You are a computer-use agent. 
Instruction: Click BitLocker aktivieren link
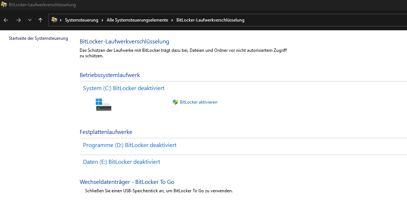point(199,102)
